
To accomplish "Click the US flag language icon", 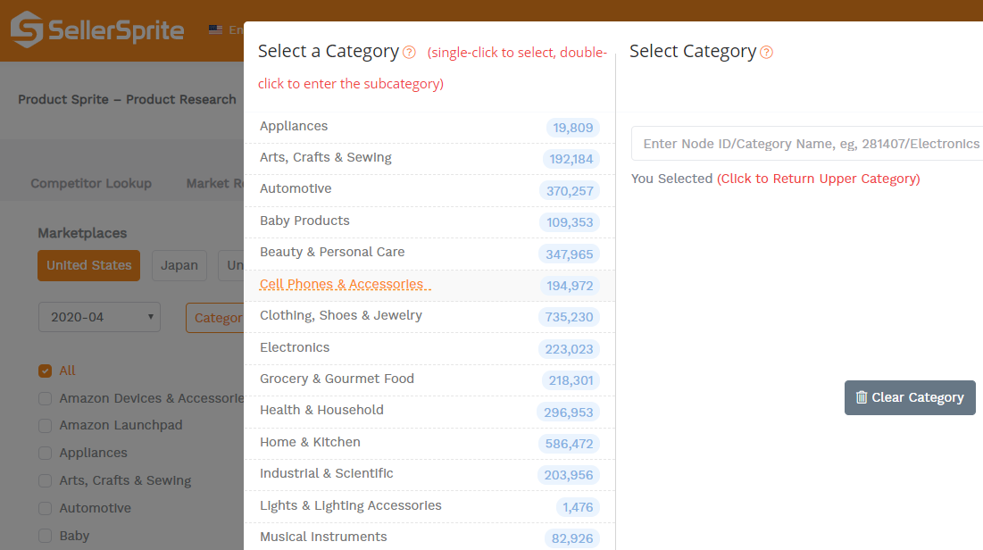I will pos(216,29).
